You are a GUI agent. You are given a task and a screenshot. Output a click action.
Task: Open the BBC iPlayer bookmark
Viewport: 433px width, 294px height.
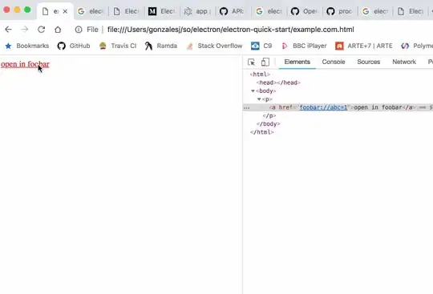coord(304,46)
